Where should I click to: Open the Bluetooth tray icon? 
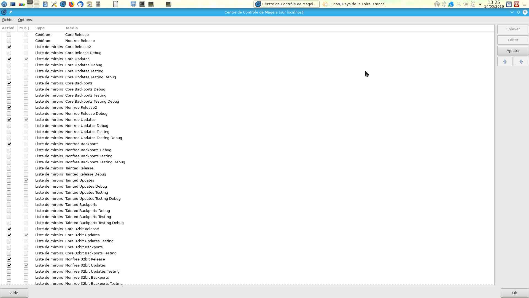[444, 4]
